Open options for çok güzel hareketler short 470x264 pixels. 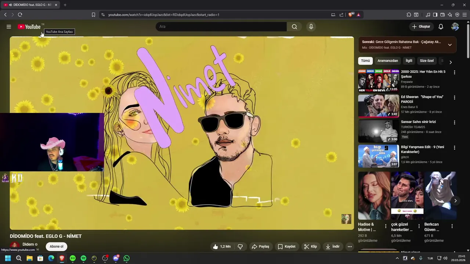(x=419, y=226)
